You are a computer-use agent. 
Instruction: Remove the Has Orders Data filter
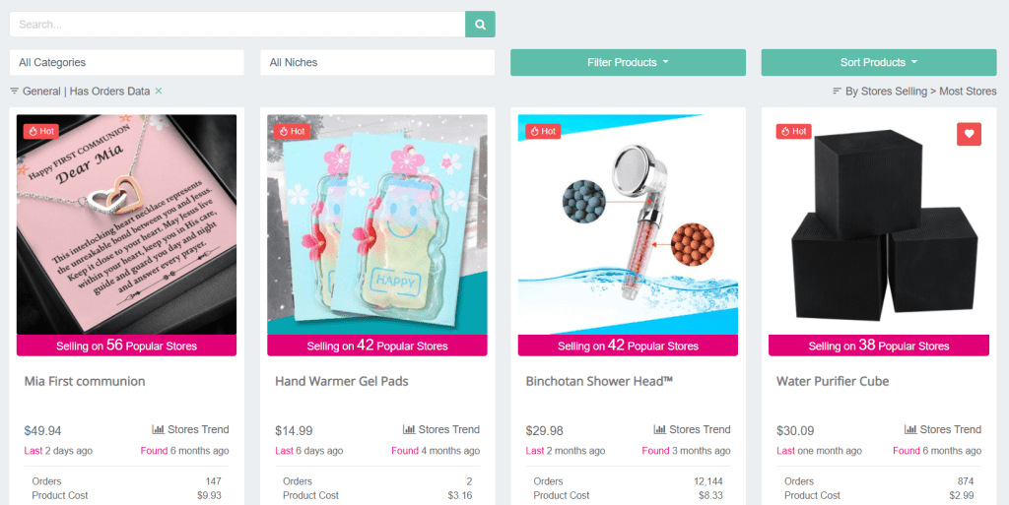pyautogui.click(x=159, y=92)
